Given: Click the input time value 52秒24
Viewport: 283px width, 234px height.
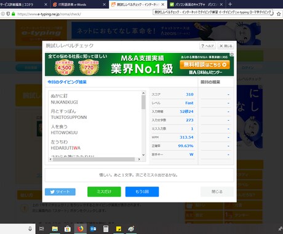Looking at the screenshot, I should (186, 111).
